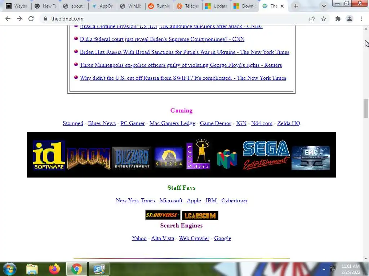Open the Biden Supreme Court nominee CNN headline
Image resolution: width=369 pixels, height=276 pixels.
pyautogui.click(x=162, y=39)
